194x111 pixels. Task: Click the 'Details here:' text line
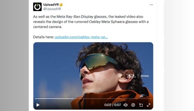(44, 37)
